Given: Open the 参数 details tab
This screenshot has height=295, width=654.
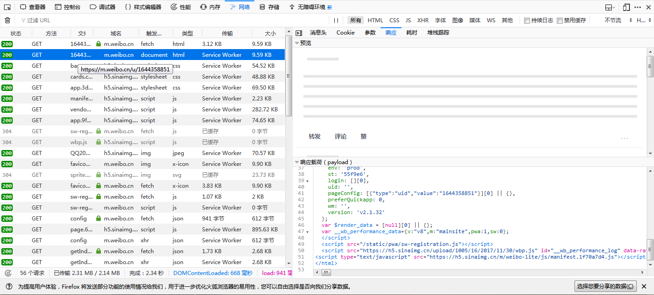Looking at the screenshot, I should click(370, 33).
